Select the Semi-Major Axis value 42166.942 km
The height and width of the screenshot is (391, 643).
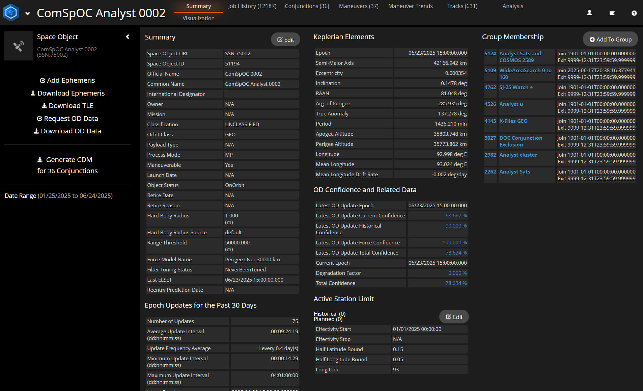pyautogui.click(x=450, y=63)
